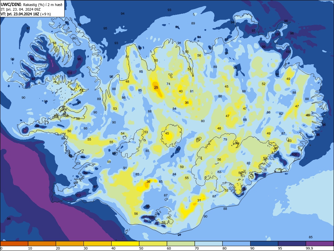The image size is (334, 251).
Task: Click the 85 value in the bottom-right ocean
Action: (311, 237)
